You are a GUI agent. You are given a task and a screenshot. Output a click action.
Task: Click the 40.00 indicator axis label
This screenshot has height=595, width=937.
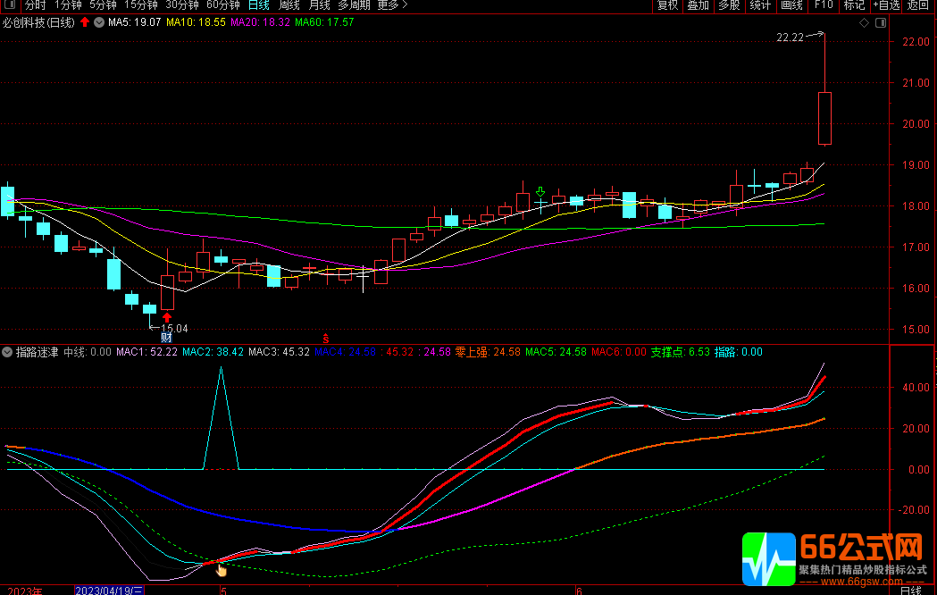tap(916, 387)
